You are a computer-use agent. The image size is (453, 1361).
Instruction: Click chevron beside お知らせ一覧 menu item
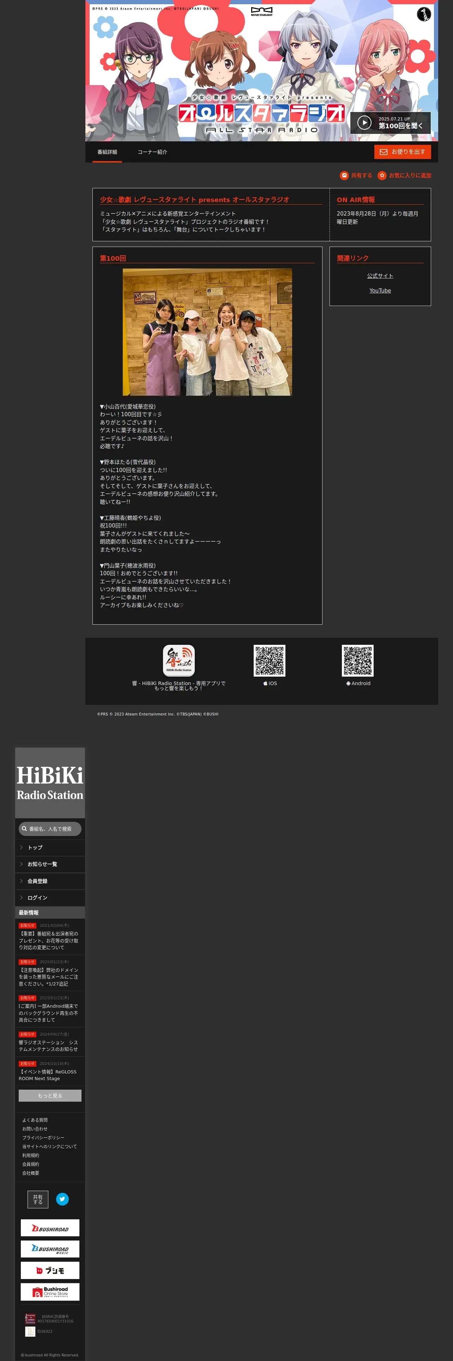pyautogui.click(x=21, y=864)
